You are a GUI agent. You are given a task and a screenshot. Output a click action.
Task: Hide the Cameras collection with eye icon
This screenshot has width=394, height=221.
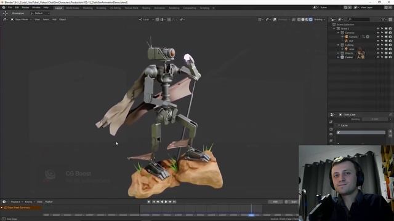coord(378,33)
